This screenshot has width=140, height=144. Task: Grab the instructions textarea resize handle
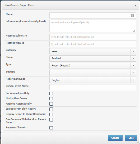[134, 31]
